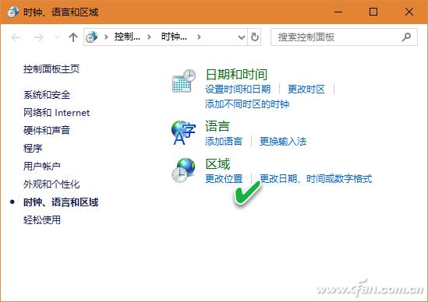Open 外观和个性化 category

pos(51,184)
